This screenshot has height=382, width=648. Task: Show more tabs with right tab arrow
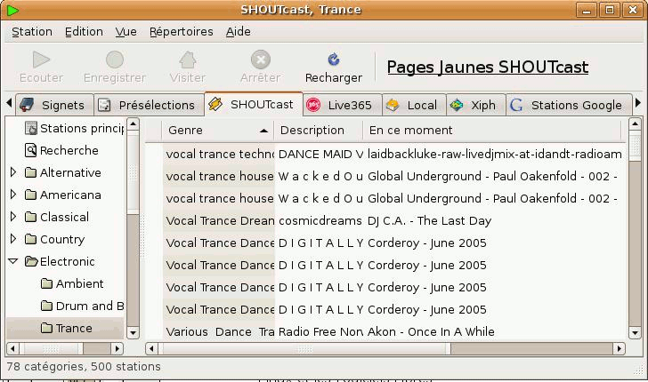pos(637,103)
